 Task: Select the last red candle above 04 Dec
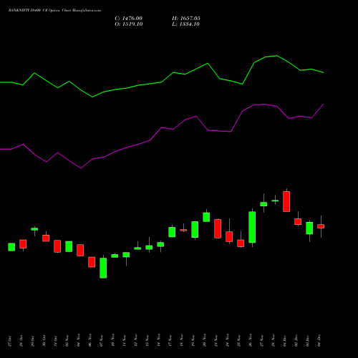click(x=321, y=226)
